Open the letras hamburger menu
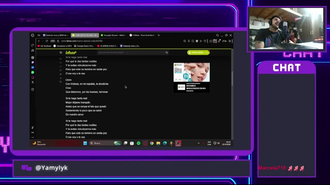 pos(61,52)
